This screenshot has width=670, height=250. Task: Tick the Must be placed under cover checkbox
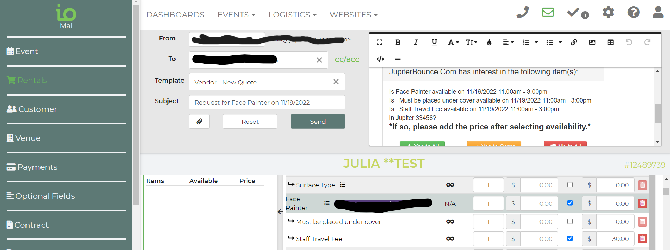[570, 221]
